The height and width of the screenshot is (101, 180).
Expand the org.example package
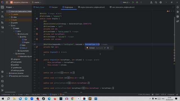point(16,51)
